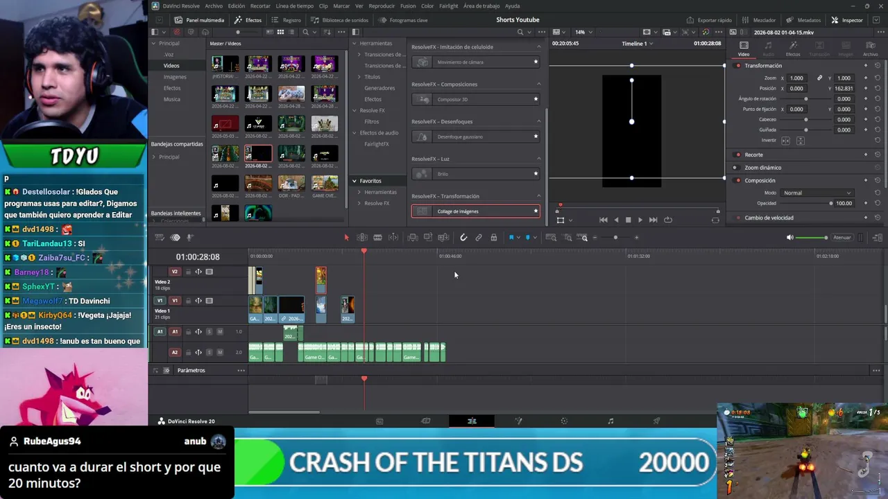The height and width of the screenshot is (499, 888).
Task: Switch to the Cut page icon
Action: tap(426, 421)
